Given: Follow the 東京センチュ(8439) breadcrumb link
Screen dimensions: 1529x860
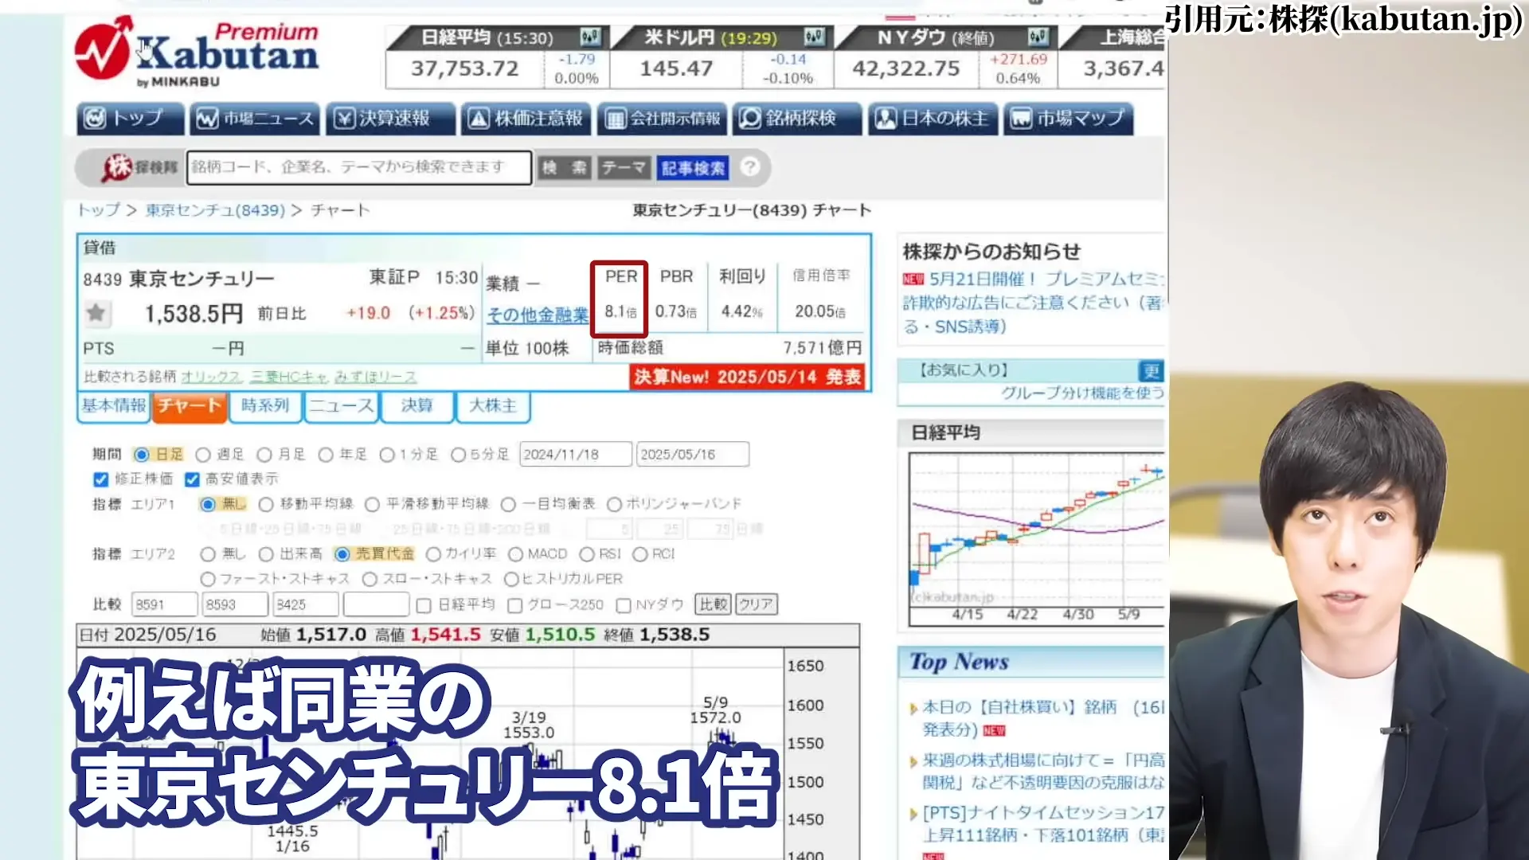Looking at the screenshot, I should tap(215, 210).
